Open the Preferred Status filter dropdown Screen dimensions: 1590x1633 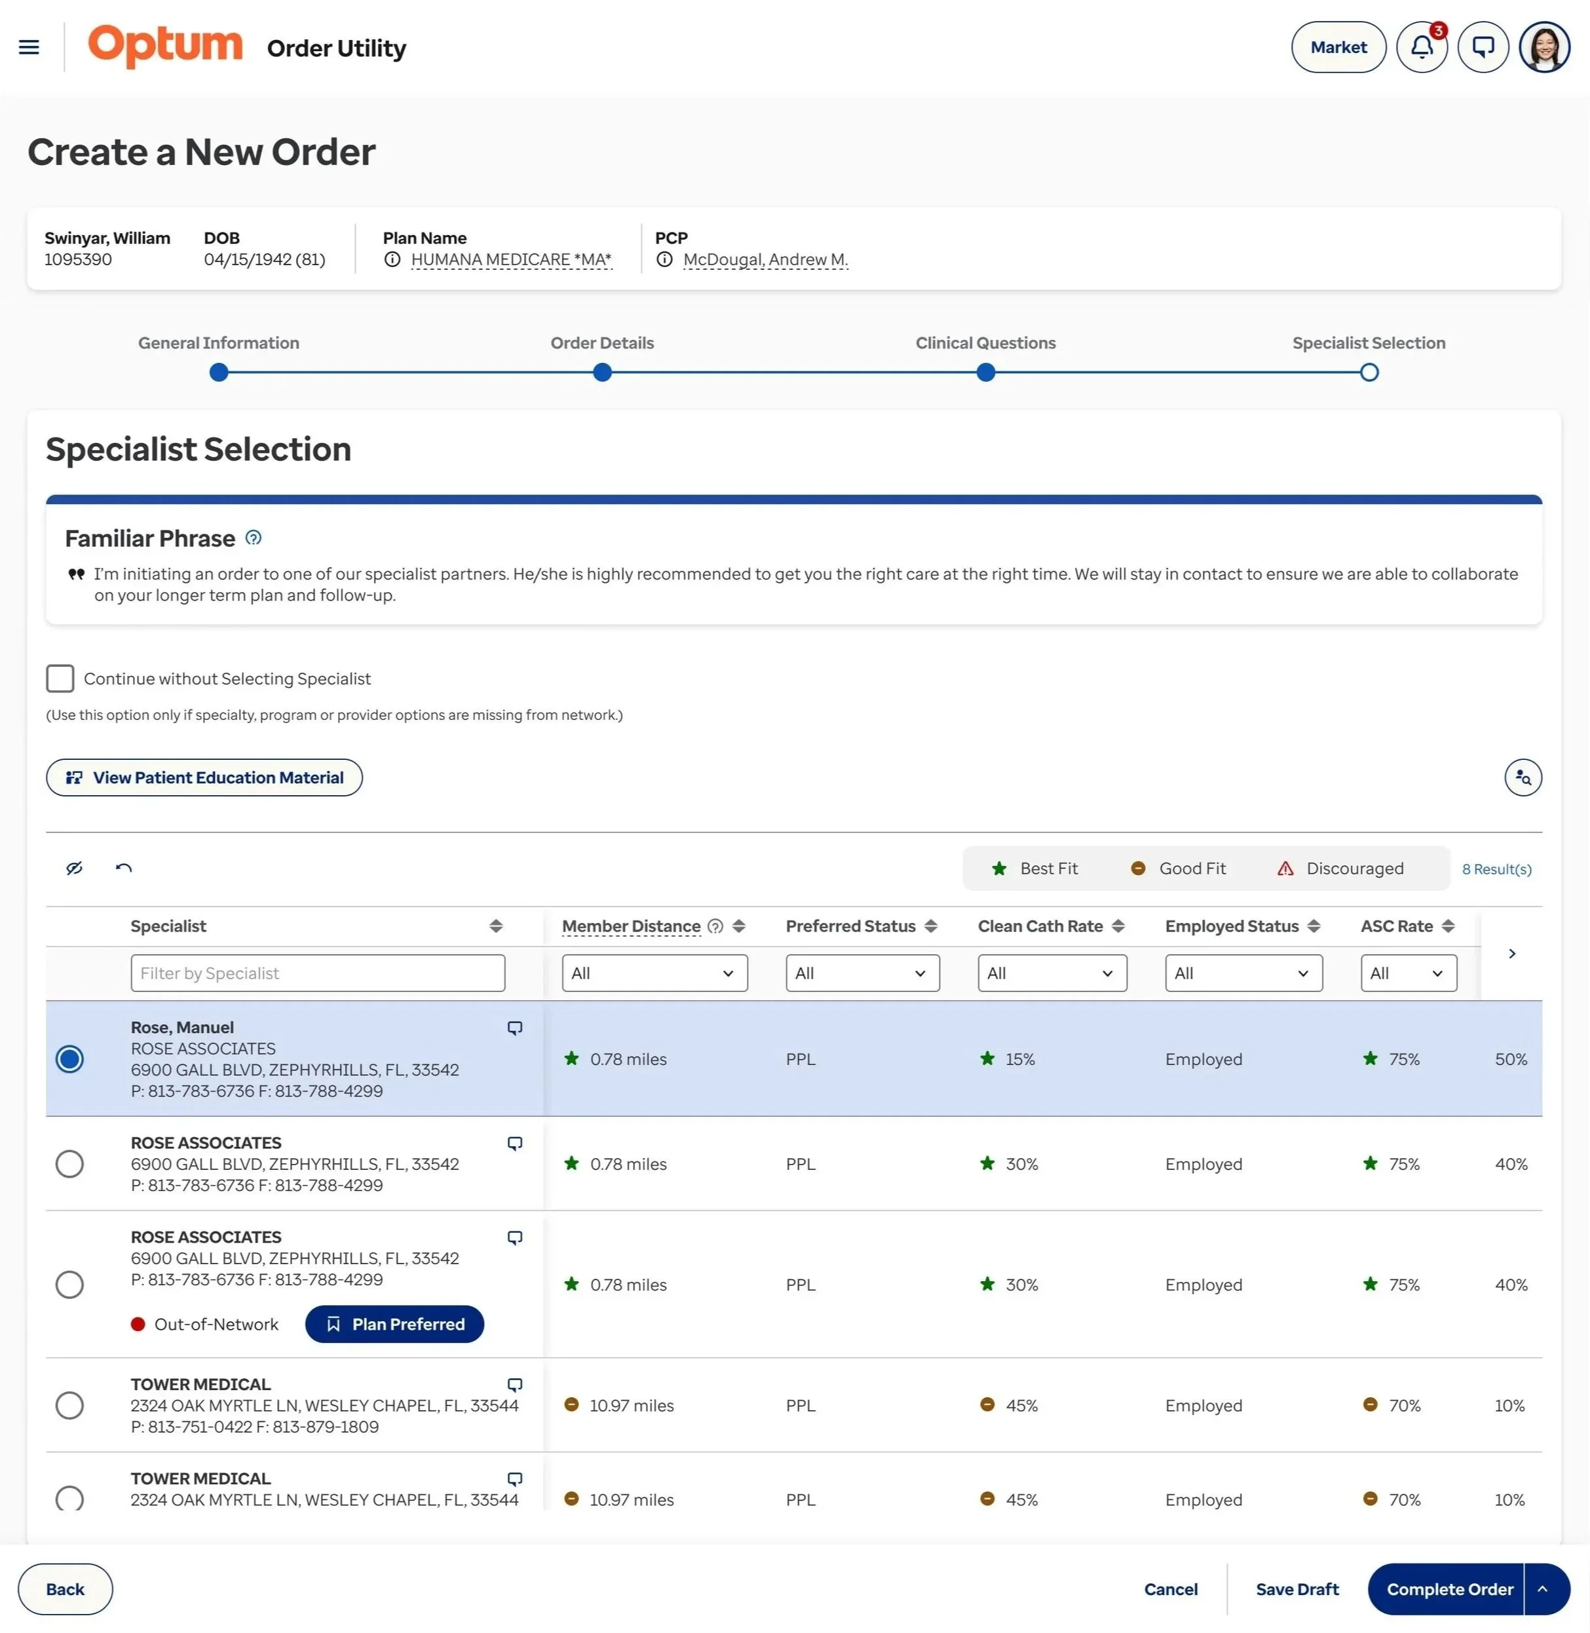point(861,974)
